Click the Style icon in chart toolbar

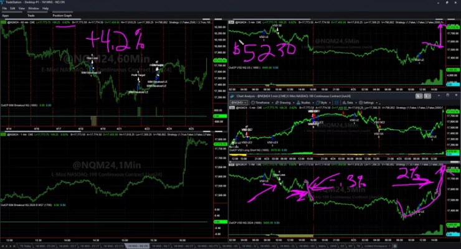pos(318,103)
